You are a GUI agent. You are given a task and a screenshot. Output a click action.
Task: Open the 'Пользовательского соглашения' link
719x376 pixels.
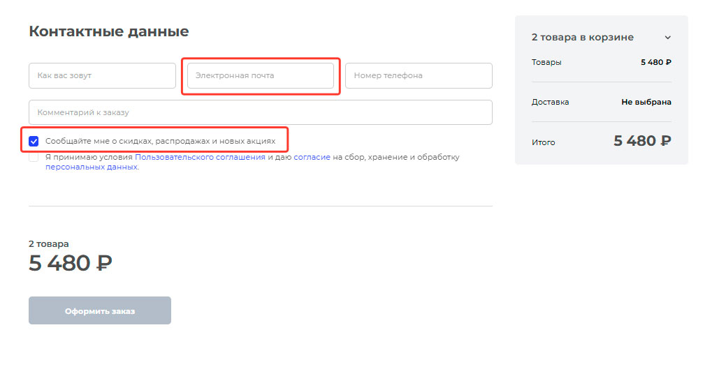200,157
